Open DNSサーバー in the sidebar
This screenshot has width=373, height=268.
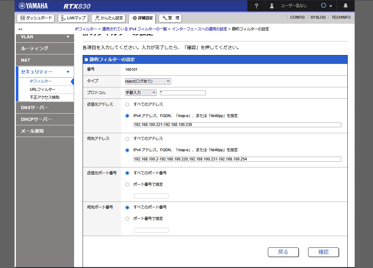pyautogui.click(x=45, y=108)
